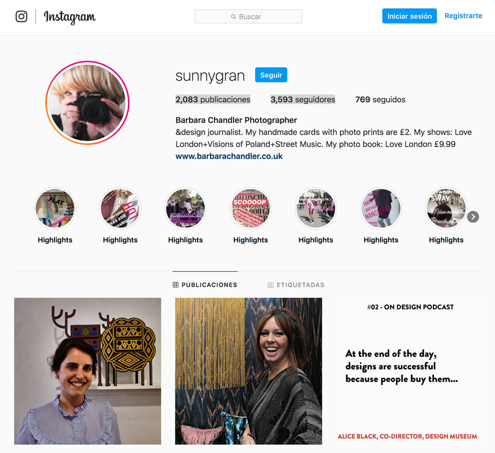Open www.barbarachandler.co.uk website link
The image size is (495, 453).
tap(229, 156)
